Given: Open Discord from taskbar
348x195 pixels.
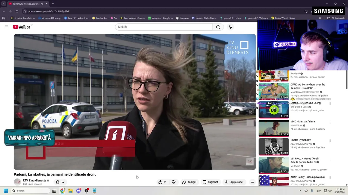Looking at the screenshot, I should 79,191.
